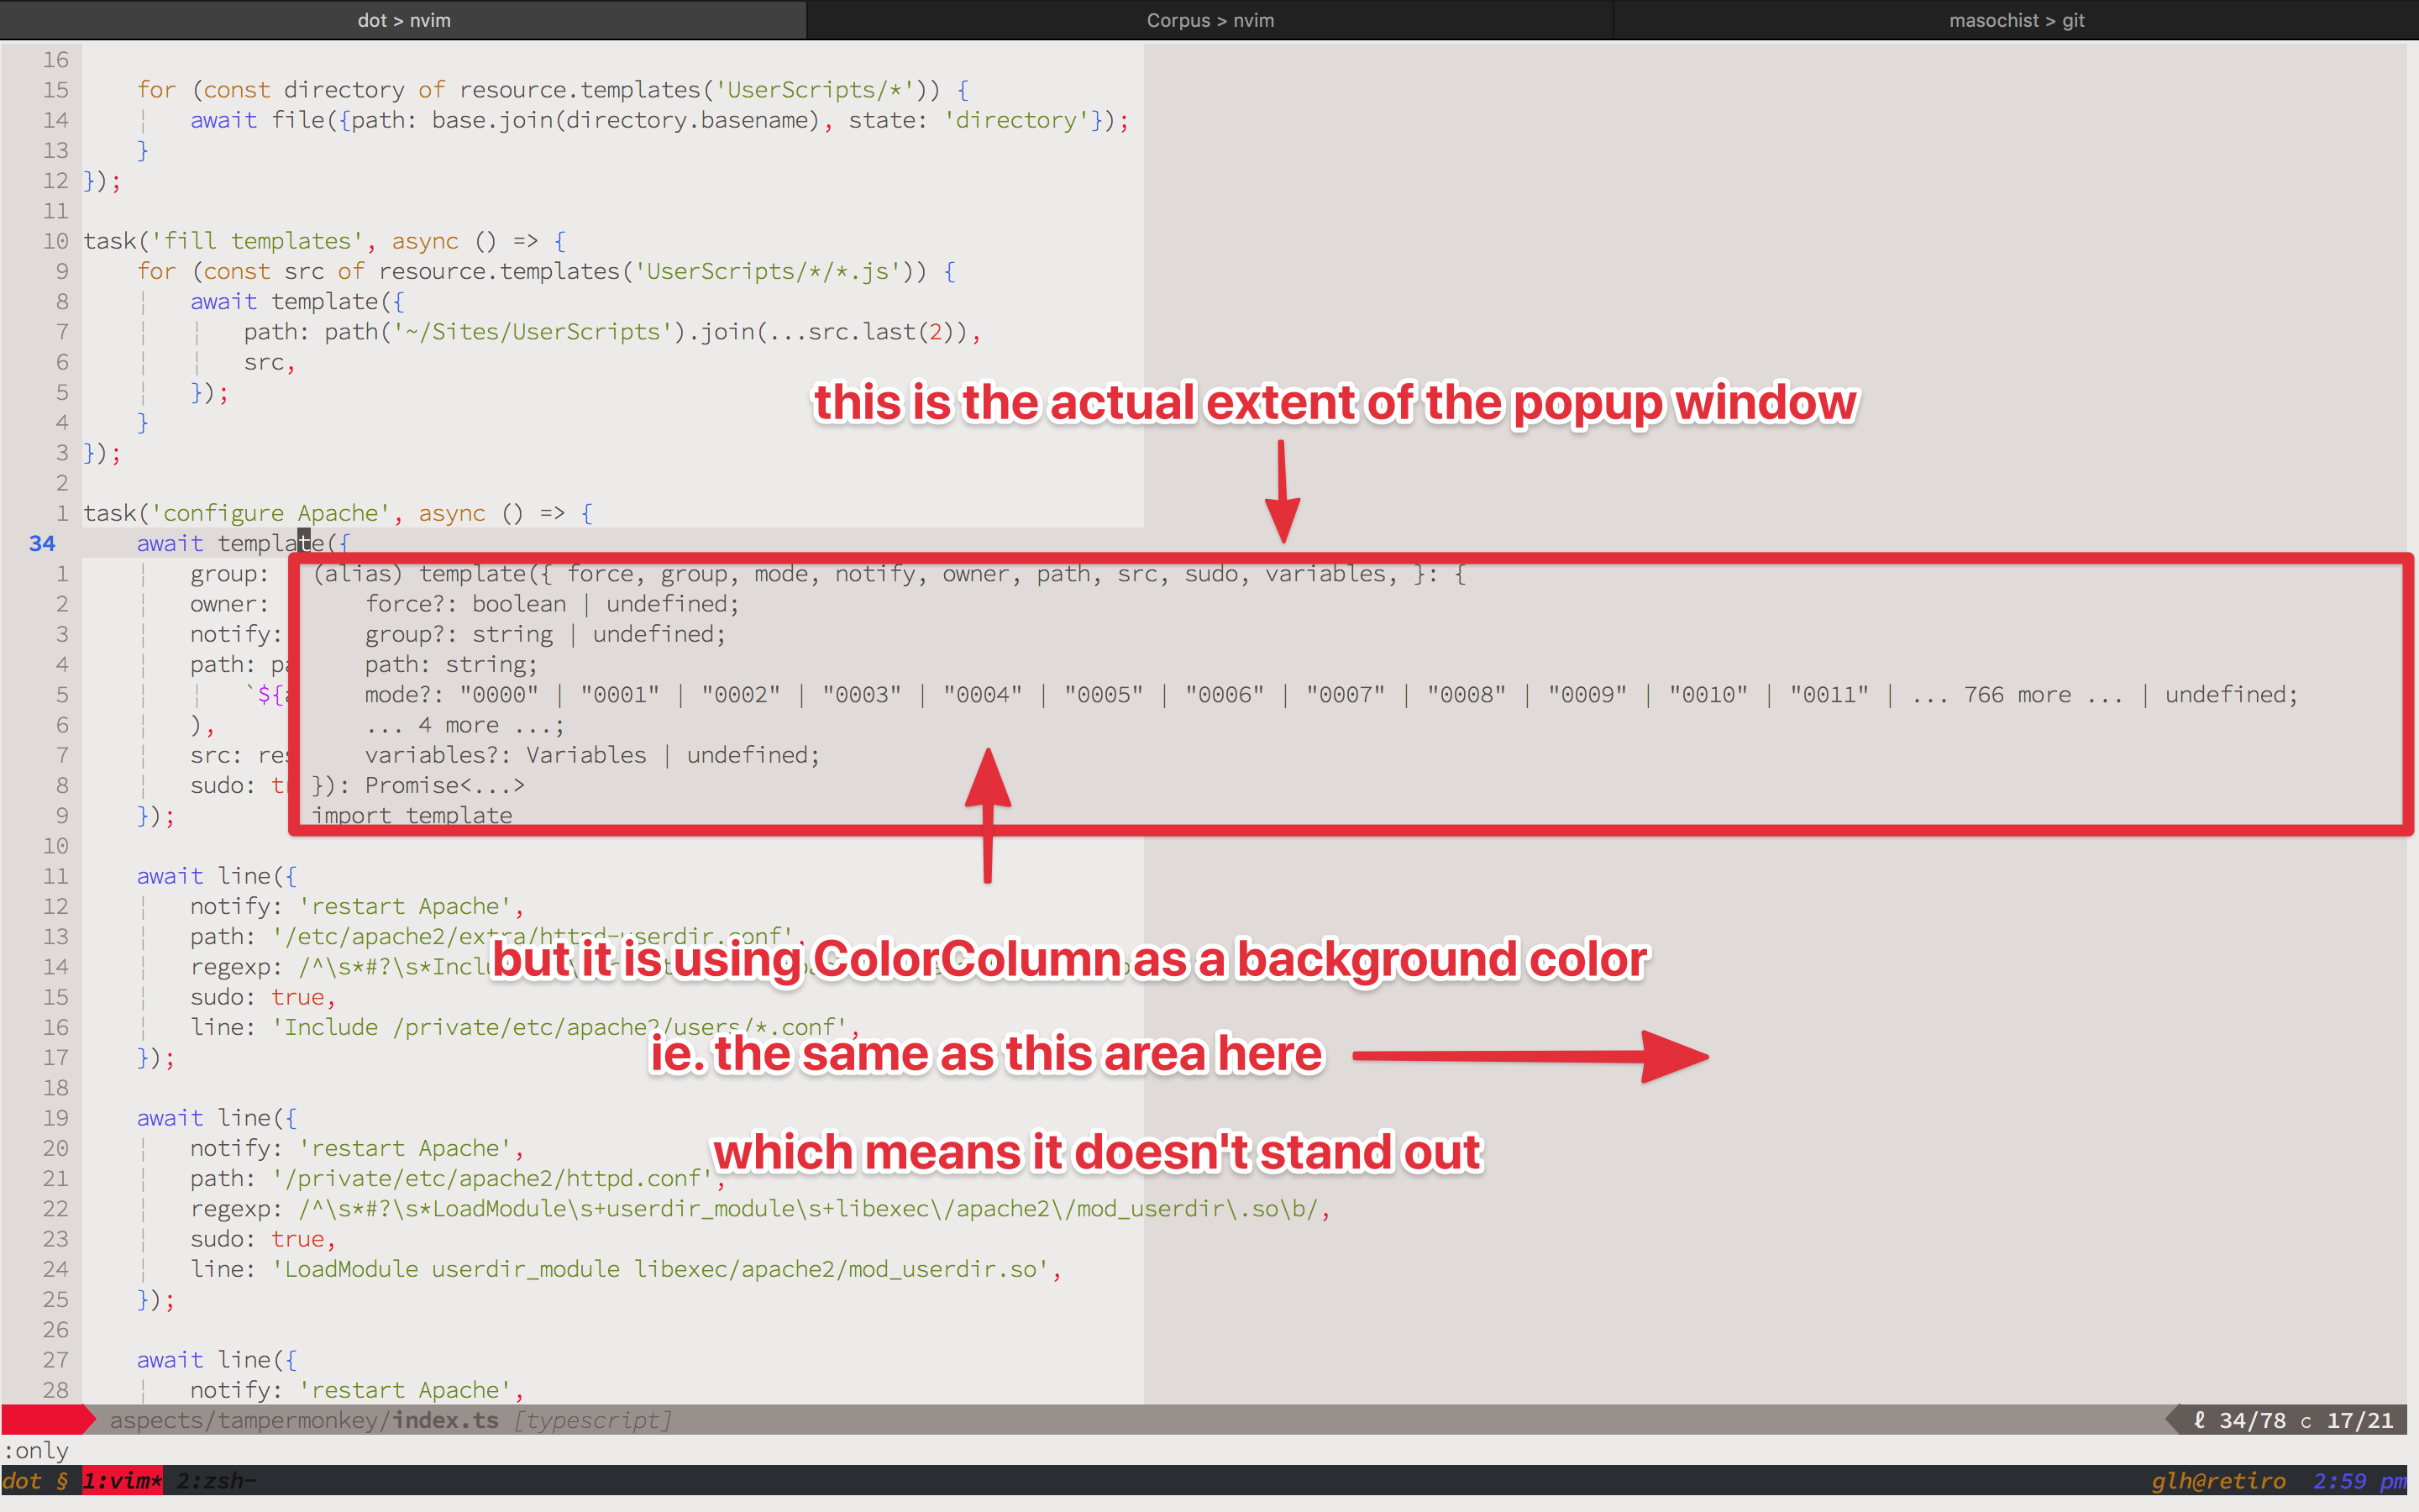The height and width of the screenshot is (1512, 2419).
Task: Select the highlighted 1:vim window indicator
Action: pos(122,1481)
